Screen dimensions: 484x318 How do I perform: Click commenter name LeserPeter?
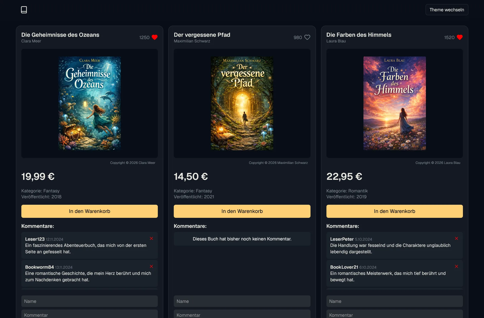(342, 239)
